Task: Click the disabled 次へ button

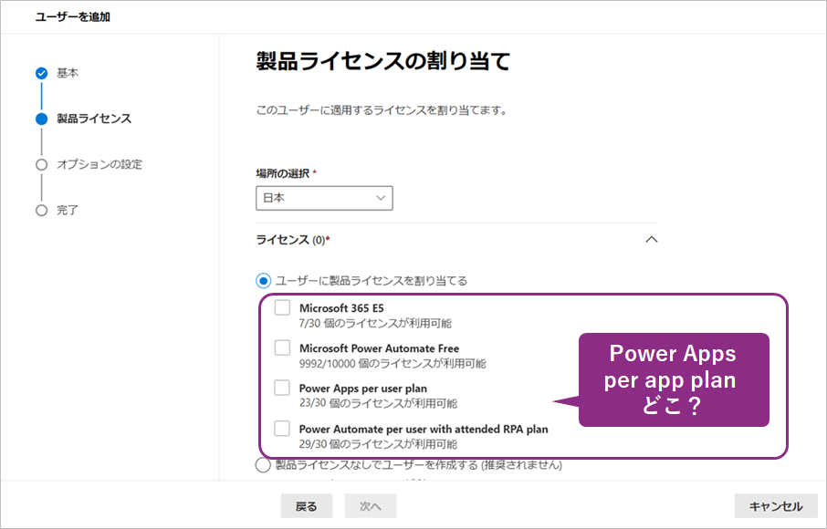Action: click(x=370, y=505)
